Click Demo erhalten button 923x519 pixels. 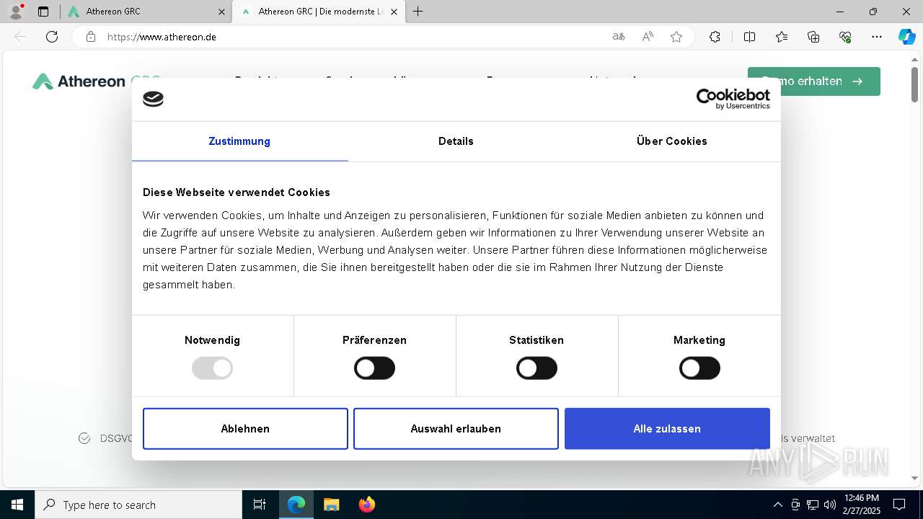(814, 81)
